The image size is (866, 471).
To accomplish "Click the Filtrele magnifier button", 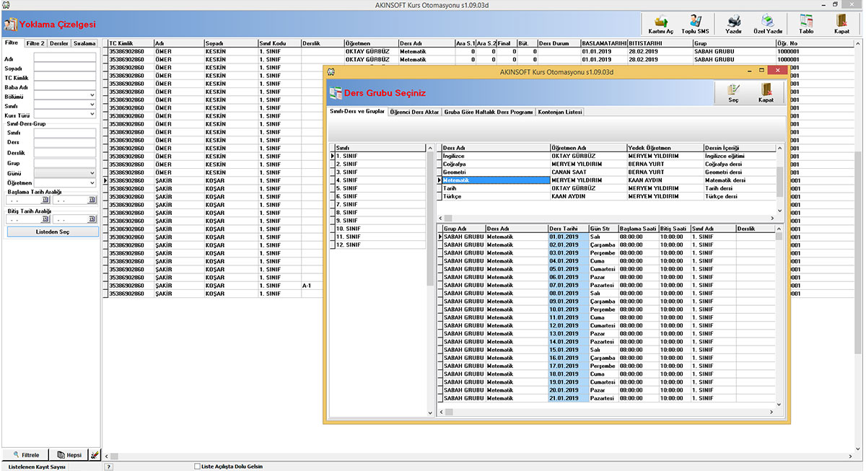I will point(27,455).
